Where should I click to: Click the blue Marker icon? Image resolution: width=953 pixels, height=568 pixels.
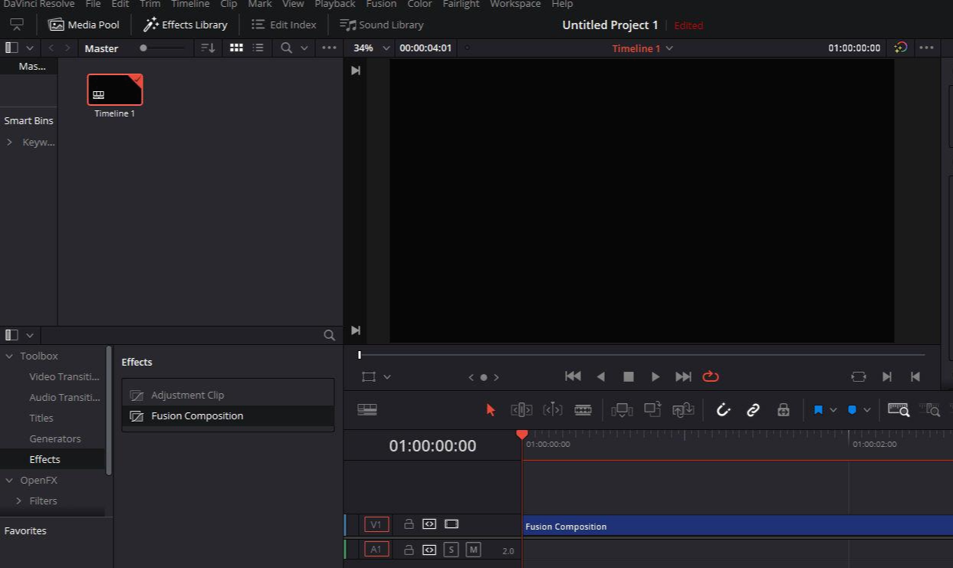852,410
